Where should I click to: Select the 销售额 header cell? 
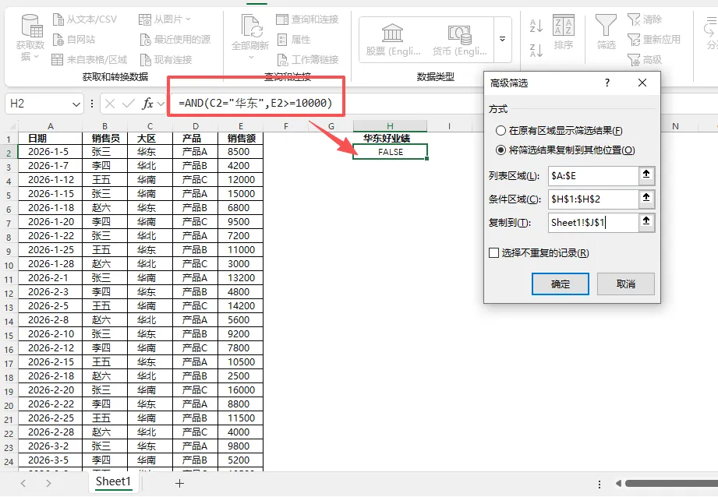(242, 138)
